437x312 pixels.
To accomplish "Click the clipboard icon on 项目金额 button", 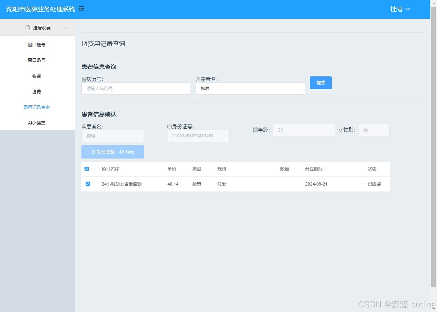I will point(93,151).
